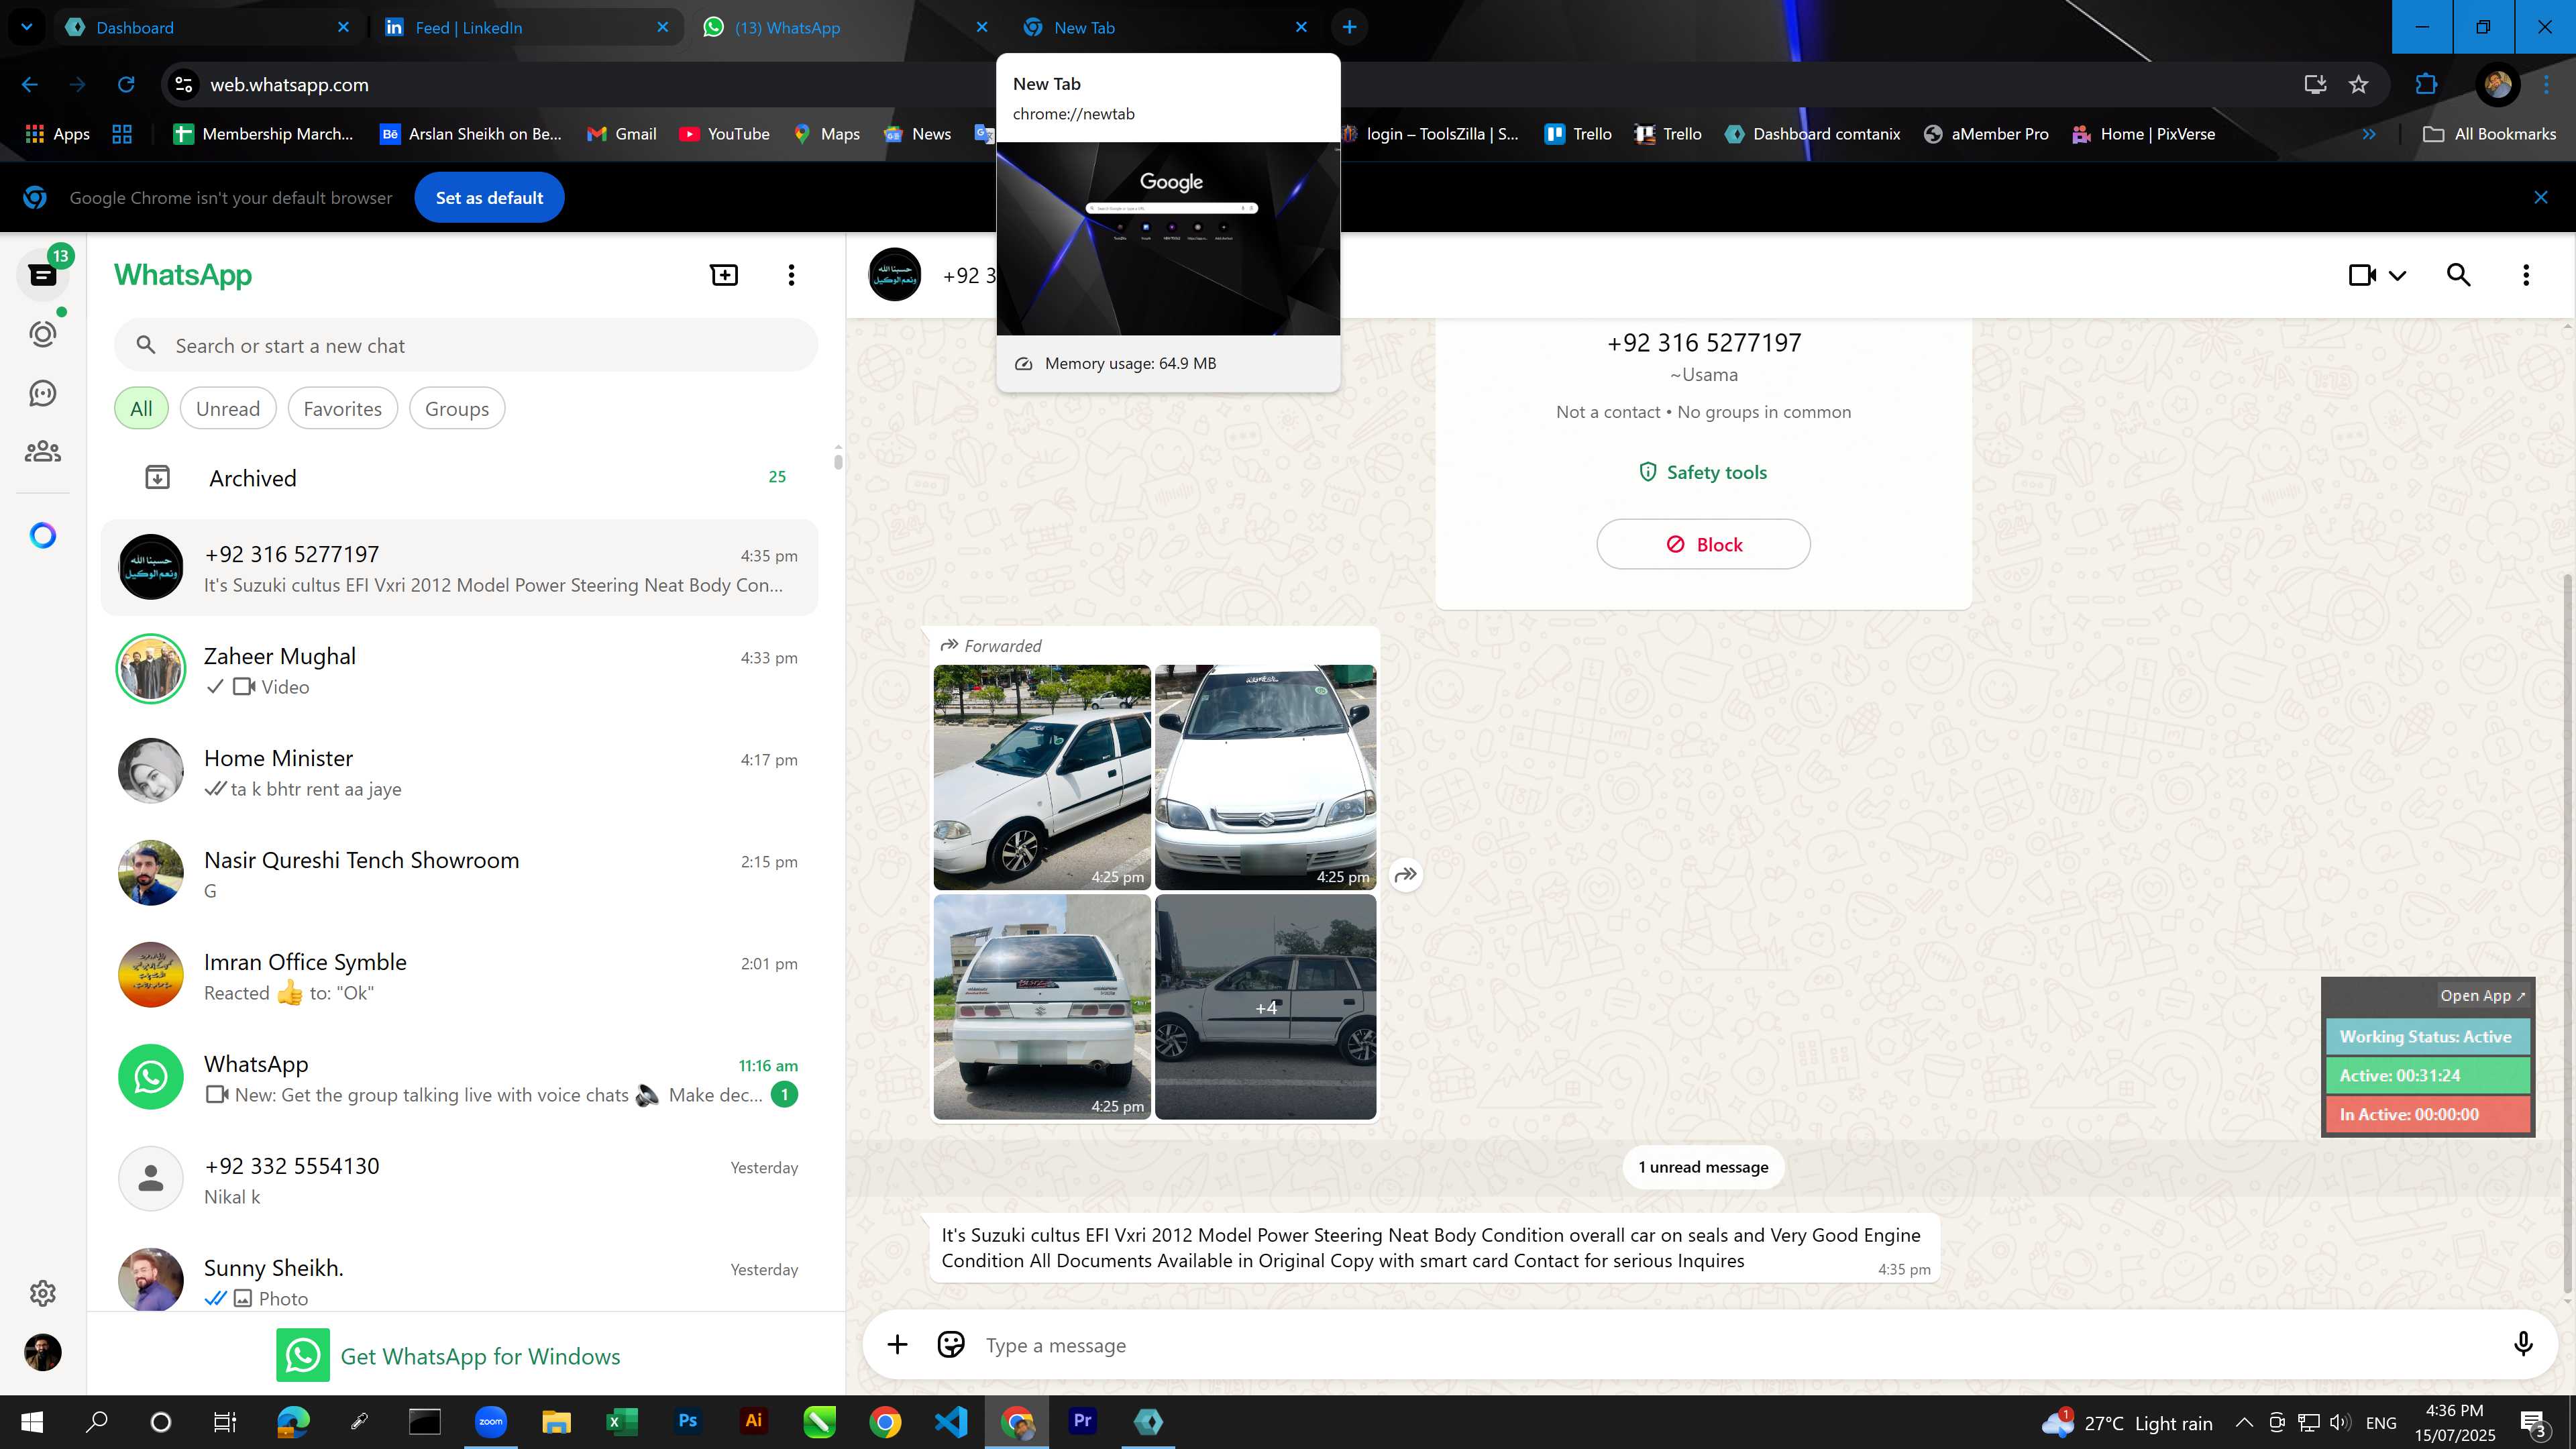Open Safety tools link
This screenshot has height=1449, width=2576.
[1703, 472]
